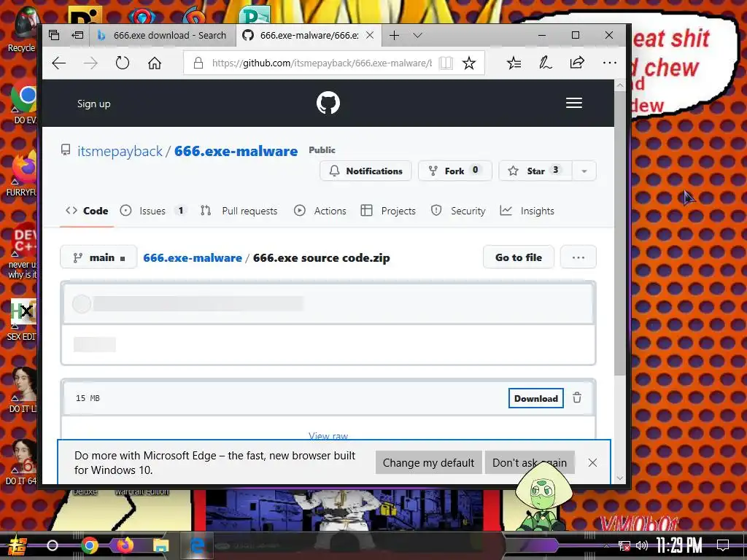Click the Edge taskbar icon
Image resolution: width=747 pixels, height=560 pixels.
coord(197,545)
